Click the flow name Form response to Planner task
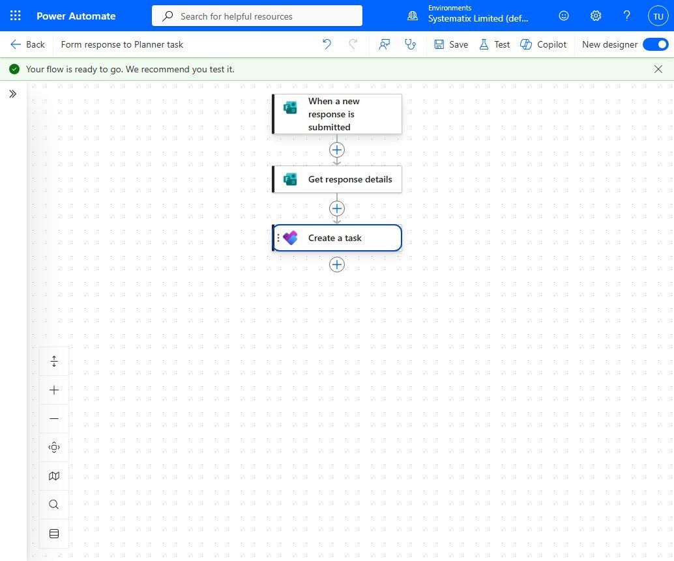 [x=122, y=44]
